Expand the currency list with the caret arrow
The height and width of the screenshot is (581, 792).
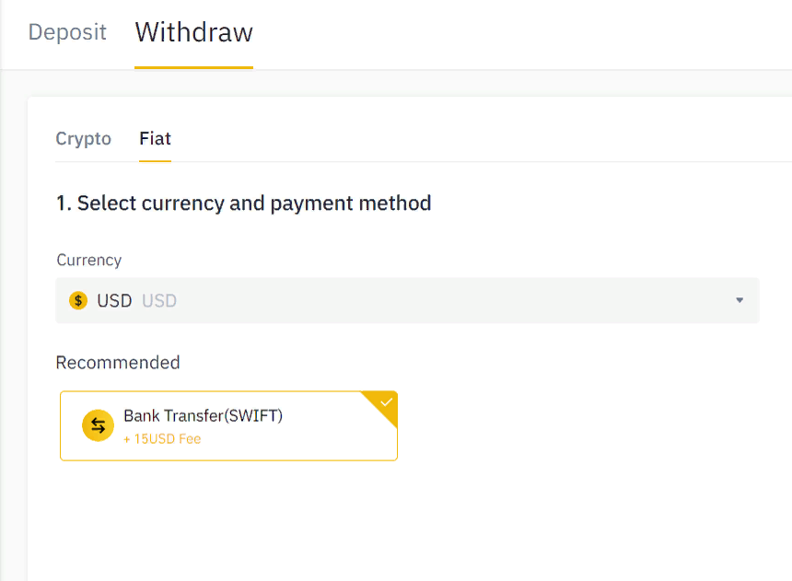pos(739,300)
